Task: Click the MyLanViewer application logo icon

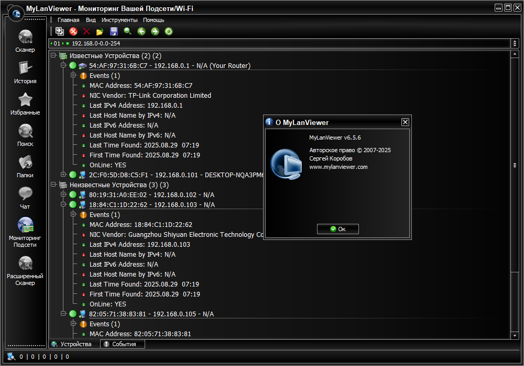Action: tap(16, 14)
